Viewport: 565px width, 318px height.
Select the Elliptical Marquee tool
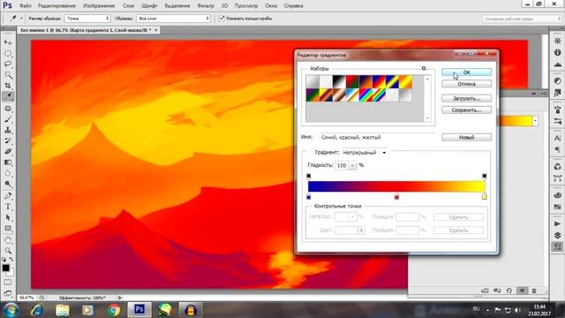8,53
